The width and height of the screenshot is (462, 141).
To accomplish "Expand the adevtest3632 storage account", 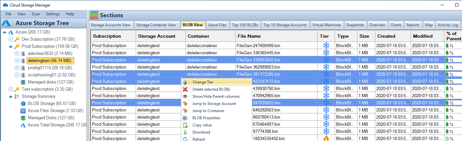I will [x=17, y=54].
